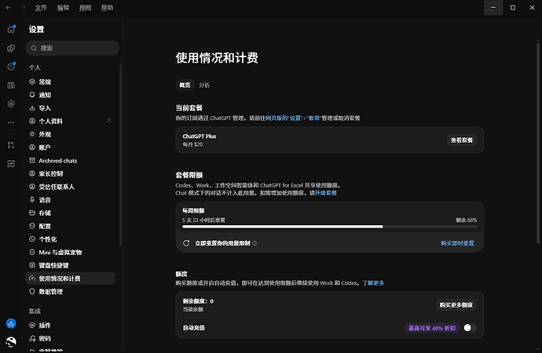
Task: Click the blue download update icon
Action: pos(11,324)
